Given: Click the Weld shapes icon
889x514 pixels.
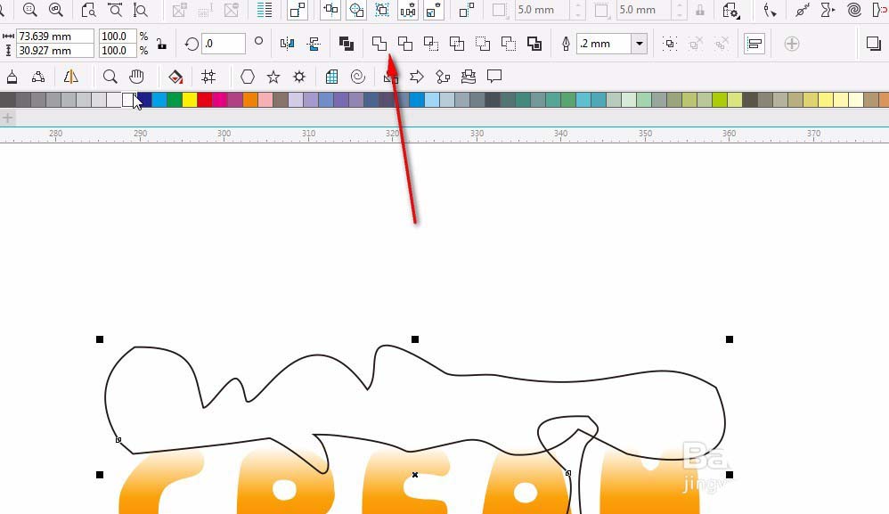Looking at the screenshot, I should pyautogui.click(x=379, y=44).
